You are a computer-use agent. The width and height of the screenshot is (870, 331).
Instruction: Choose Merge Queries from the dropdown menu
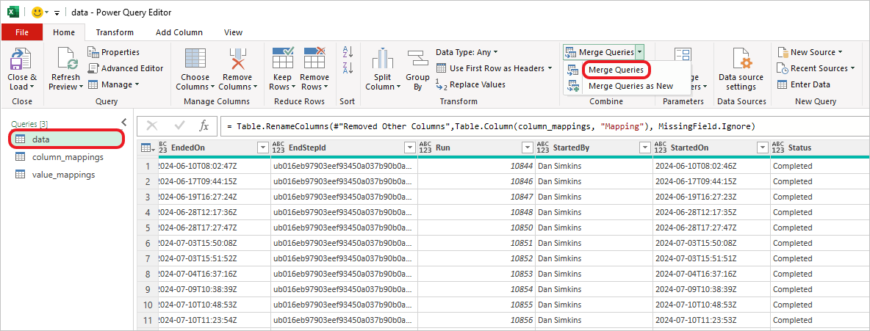pos(616,70)
